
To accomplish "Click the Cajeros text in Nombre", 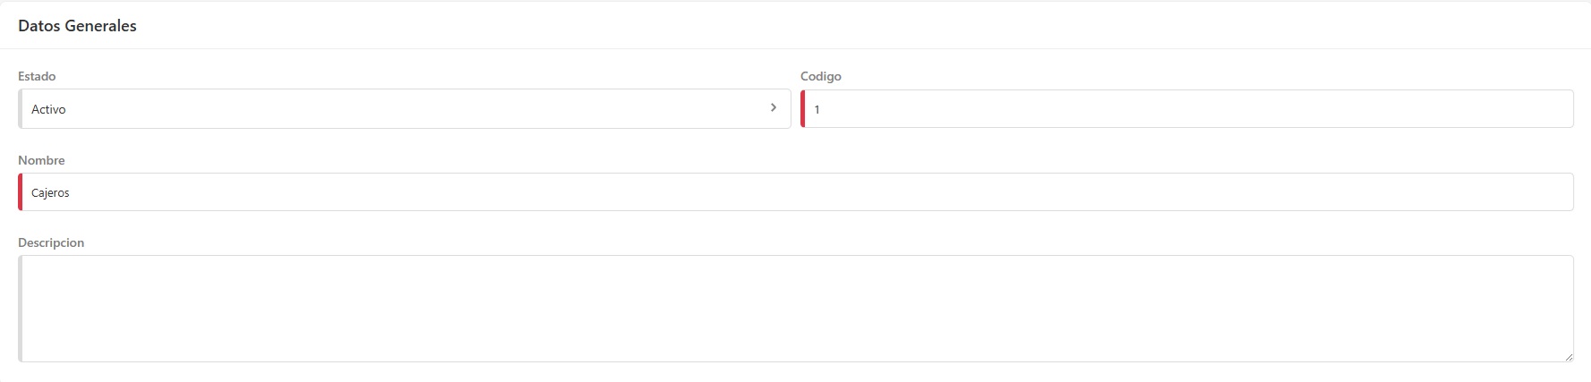I will pos(50,193).
